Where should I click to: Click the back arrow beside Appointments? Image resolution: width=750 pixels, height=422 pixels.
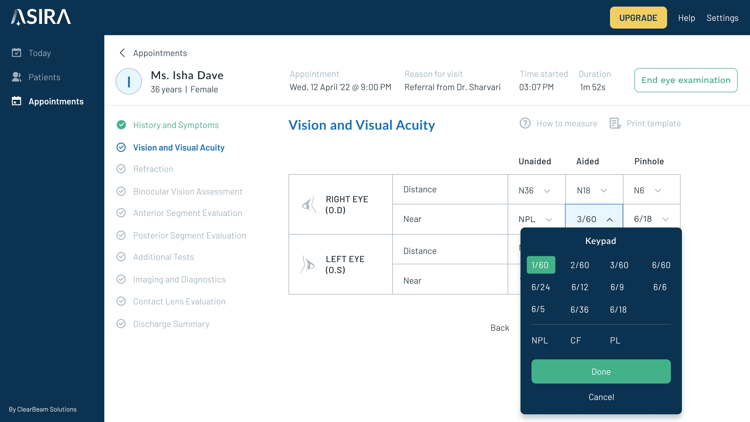click(122, 53)
